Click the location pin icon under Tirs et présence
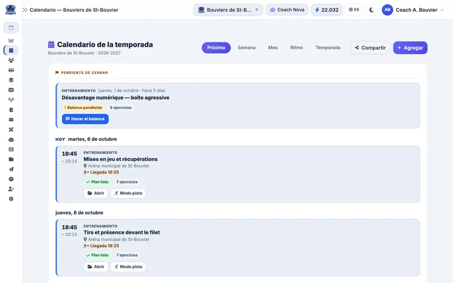The width and height of the screenshot is (453, 283). pyautogui.click(x=86, y=239)
